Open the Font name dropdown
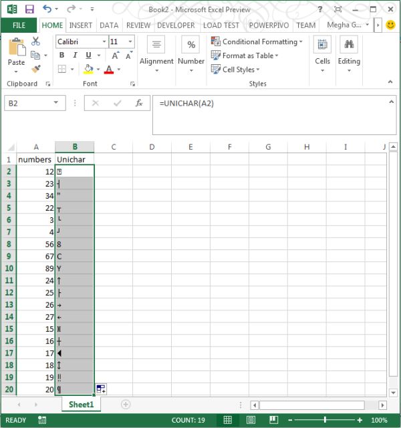 click(x=104, y=41)
